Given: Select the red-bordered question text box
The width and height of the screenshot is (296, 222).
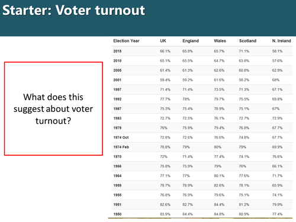Looking at the screenshot, I should (x=53, y=109).
